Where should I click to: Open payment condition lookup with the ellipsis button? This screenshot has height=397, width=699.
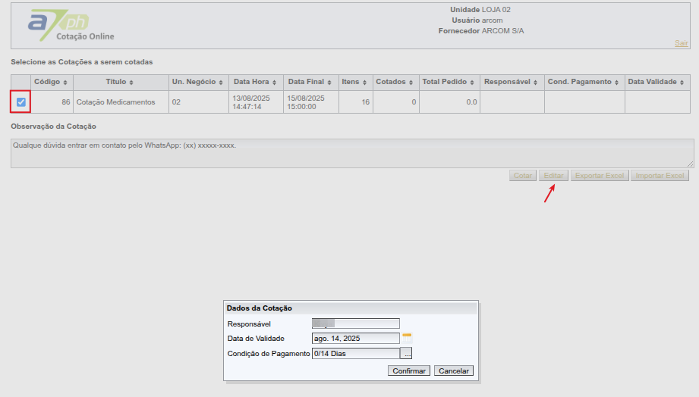tap(407, 353)
